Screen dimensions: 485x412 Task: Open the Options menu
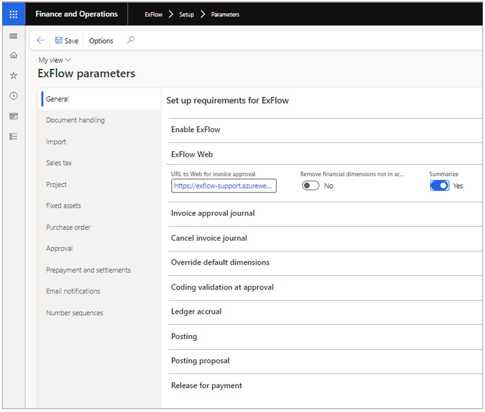(101, 41)
